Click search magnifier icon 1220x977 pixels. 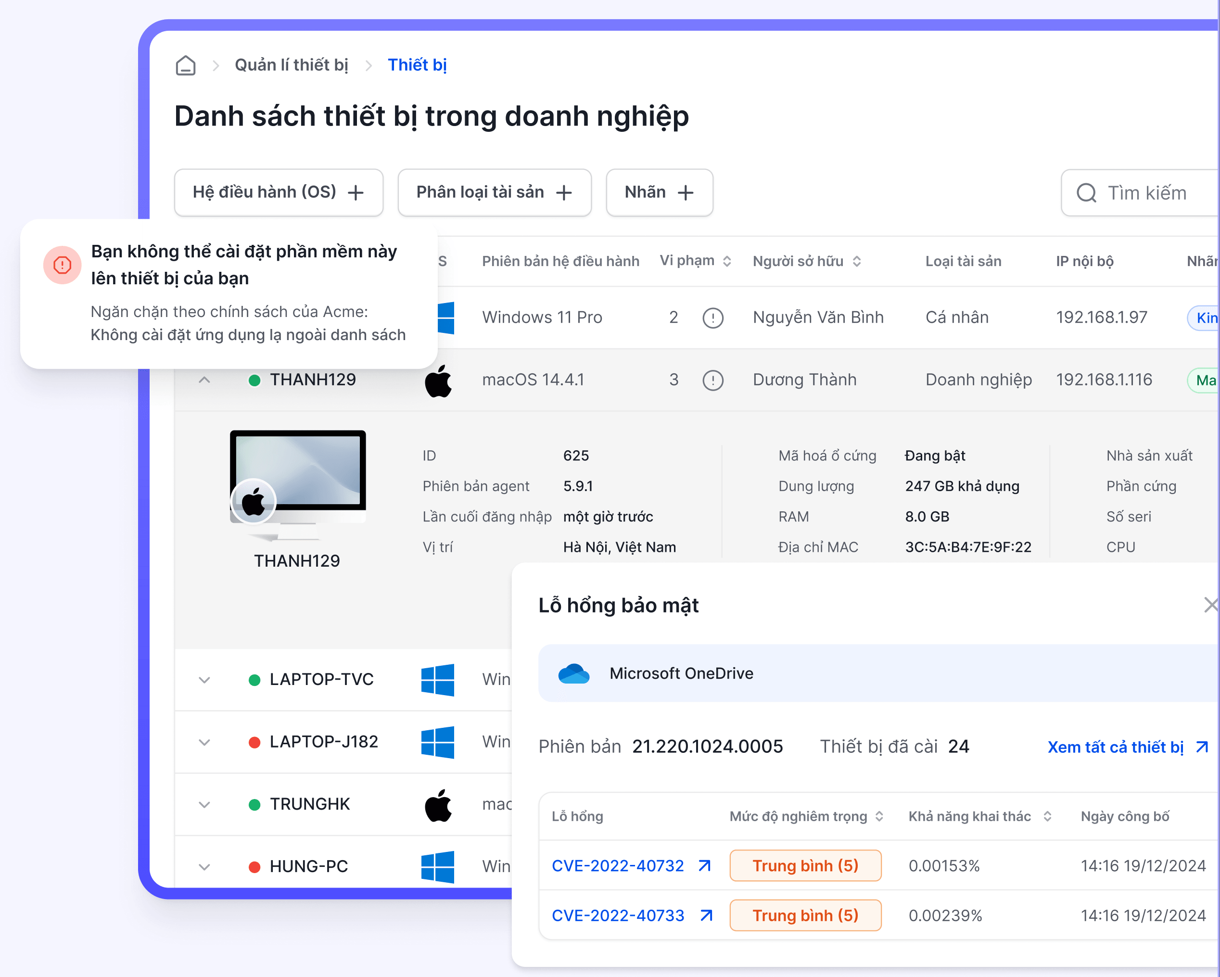point(1086,193)
